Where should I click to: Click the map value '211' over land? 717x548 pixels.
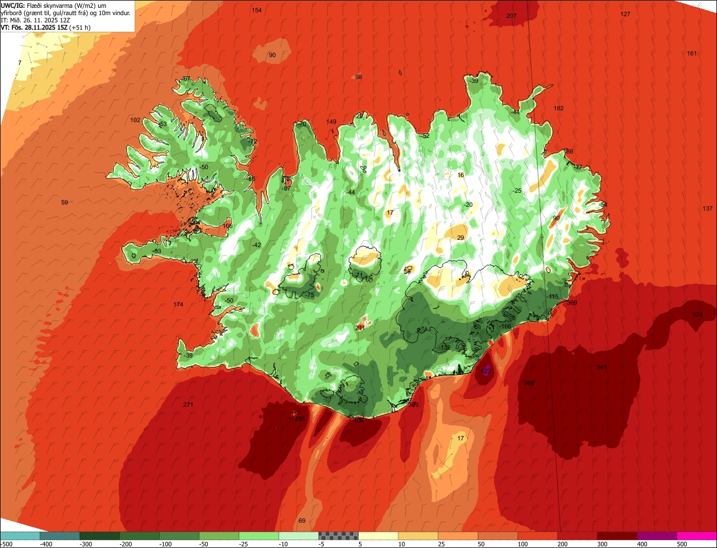point(360,327)
